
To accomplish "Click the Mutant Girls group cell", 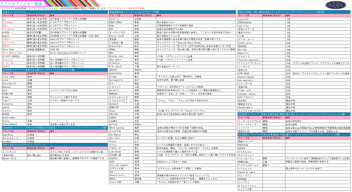I will [x=14, y=158].
